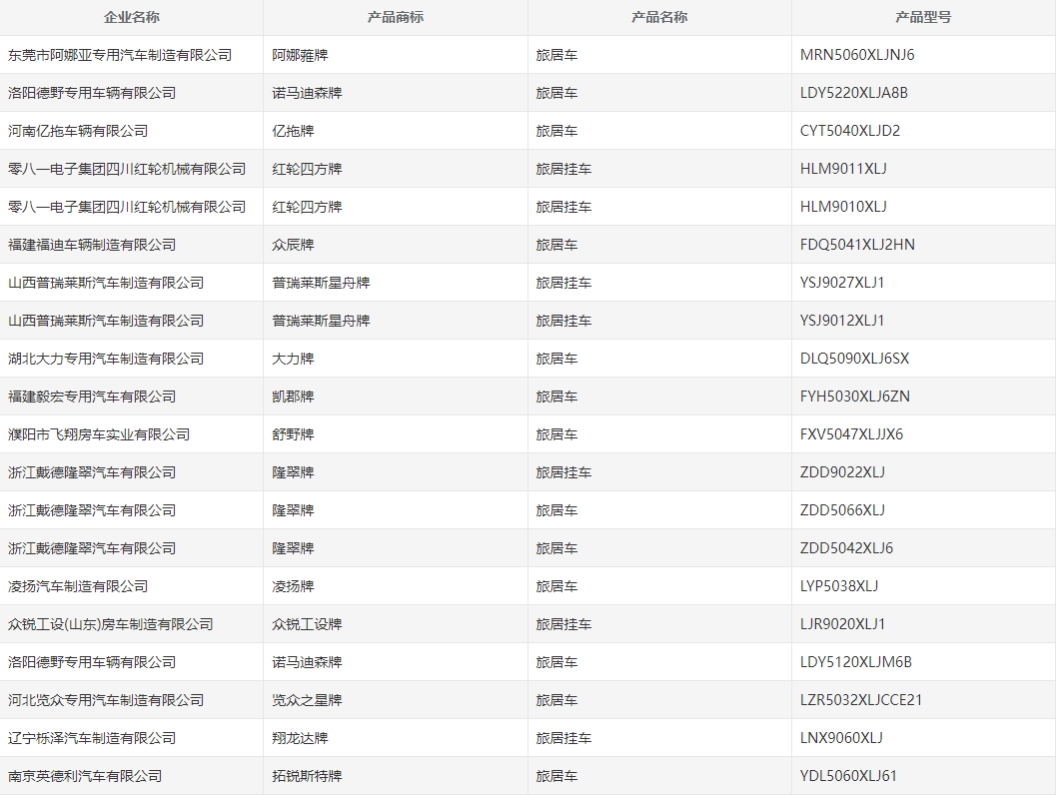
Task: Select company 福建福迪车辆制造有限公司
Action: pos(92,245)
